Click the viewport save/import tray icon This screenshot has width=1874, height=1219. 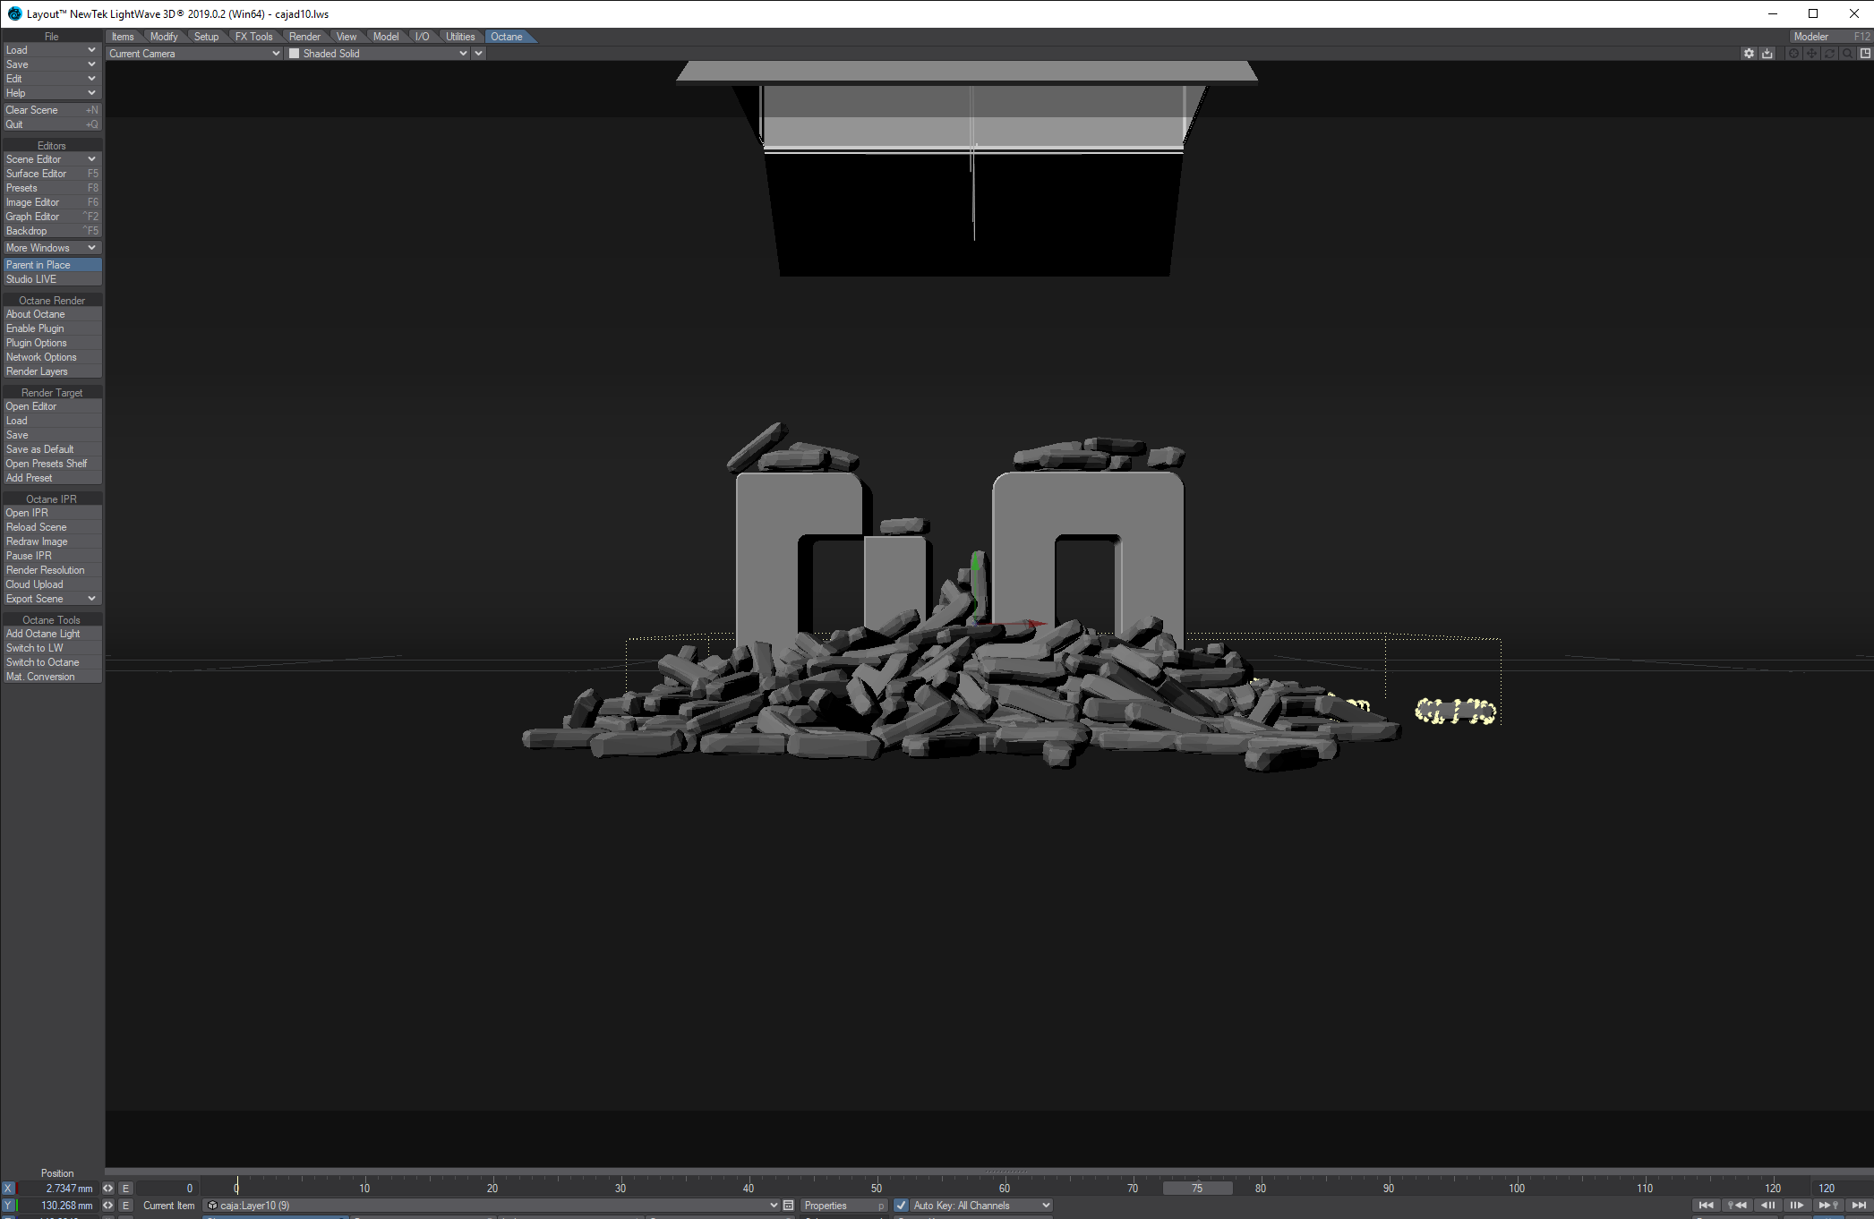[1767, 54]
